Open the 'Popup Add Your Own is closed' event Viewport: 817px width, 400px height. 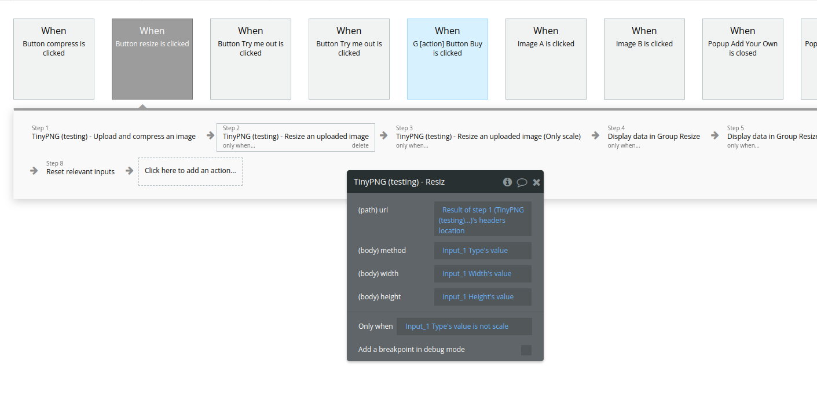pos(743,59)
